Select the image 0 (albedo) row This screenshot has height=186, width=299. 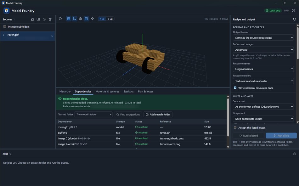tap(141, 138)
